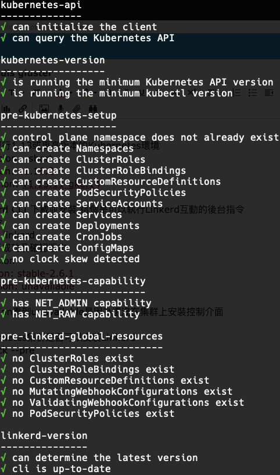Screen dimensions: 280x475
Task: Click the faint bulleted list icon
Action: pos(253,92)
